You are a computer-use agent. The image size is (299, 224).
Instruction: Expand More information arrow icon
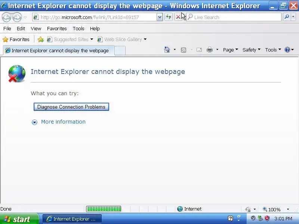coord(34,122)
